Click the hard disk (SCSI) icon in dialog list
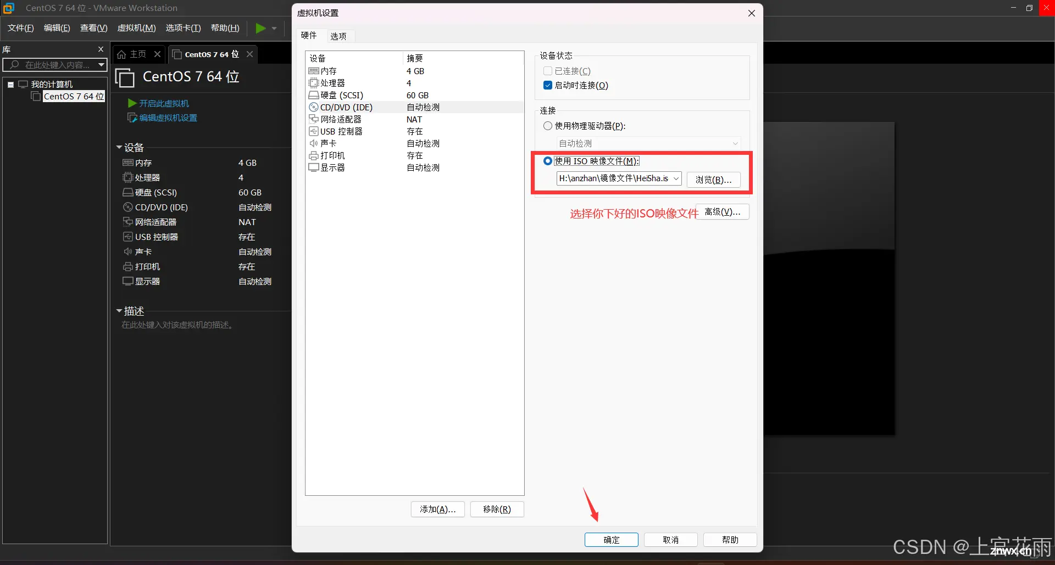This screenshot has width=1055, height=565. (x=314, y=95)
